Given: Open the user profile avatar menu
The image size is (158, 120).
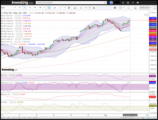Looking at the screenshot, I should (x=111, y=3).
